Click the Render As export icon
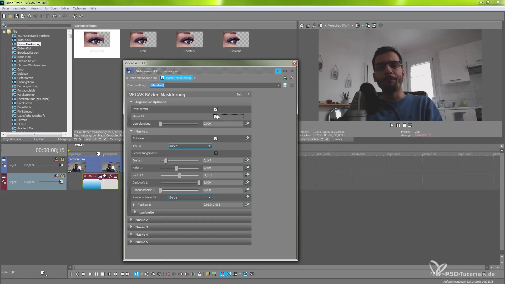The image size is (505, 284). tap(23, 16)
